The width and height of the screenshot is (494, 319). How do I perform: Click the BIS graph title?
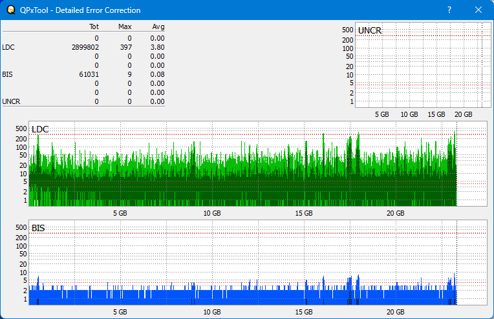(x=38, y=228)
